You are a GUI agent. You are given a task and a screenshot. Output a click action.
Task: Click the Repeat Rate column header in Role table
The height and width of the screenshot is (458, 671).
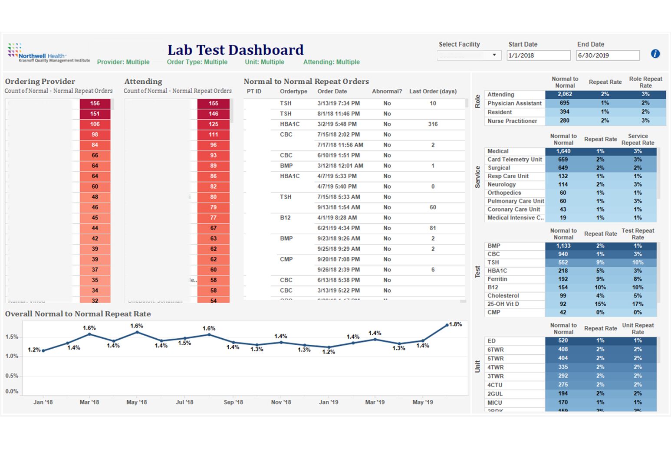point(605,82)
